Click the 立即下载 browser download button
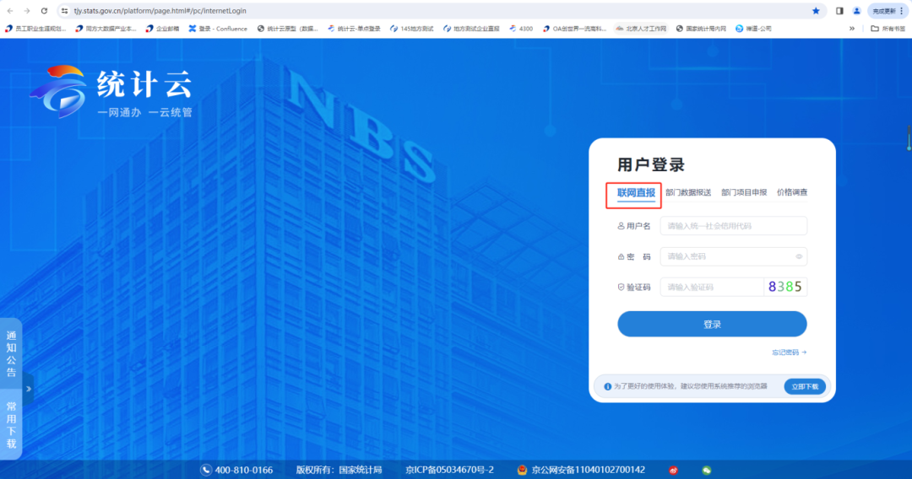The image size is (912, 479). coord(805,386)
